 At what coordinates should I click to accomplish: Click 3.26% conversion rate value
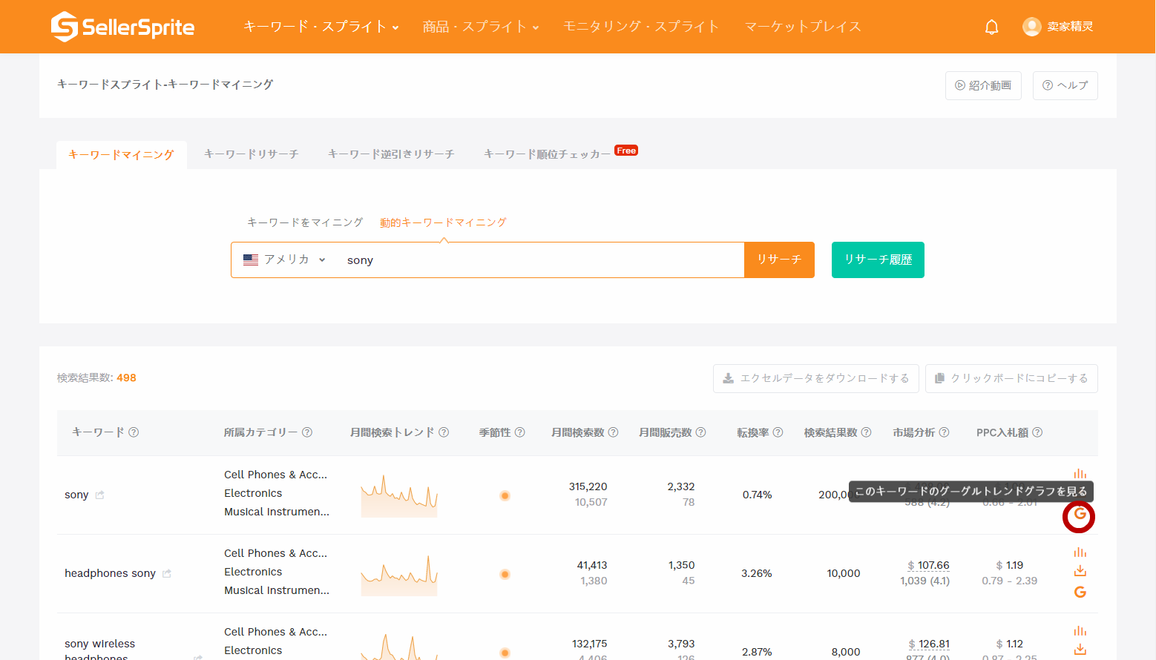[757, 573]
